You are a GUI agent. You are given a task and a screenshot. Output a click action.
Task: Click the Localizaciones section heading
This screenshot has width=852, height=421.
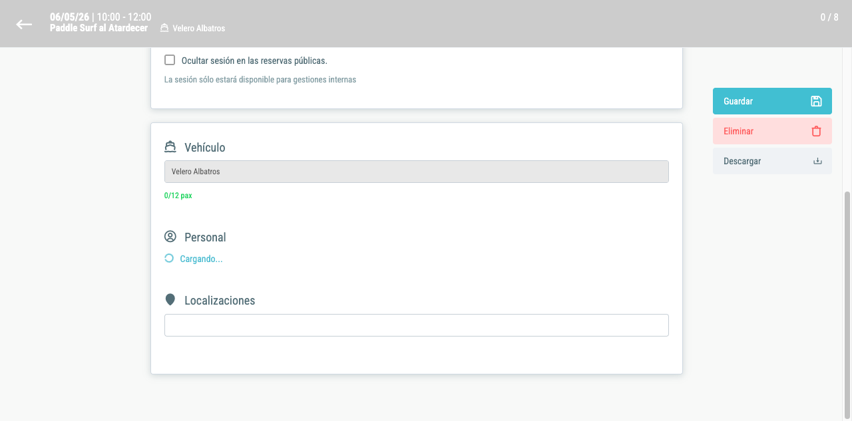point(220,301)
